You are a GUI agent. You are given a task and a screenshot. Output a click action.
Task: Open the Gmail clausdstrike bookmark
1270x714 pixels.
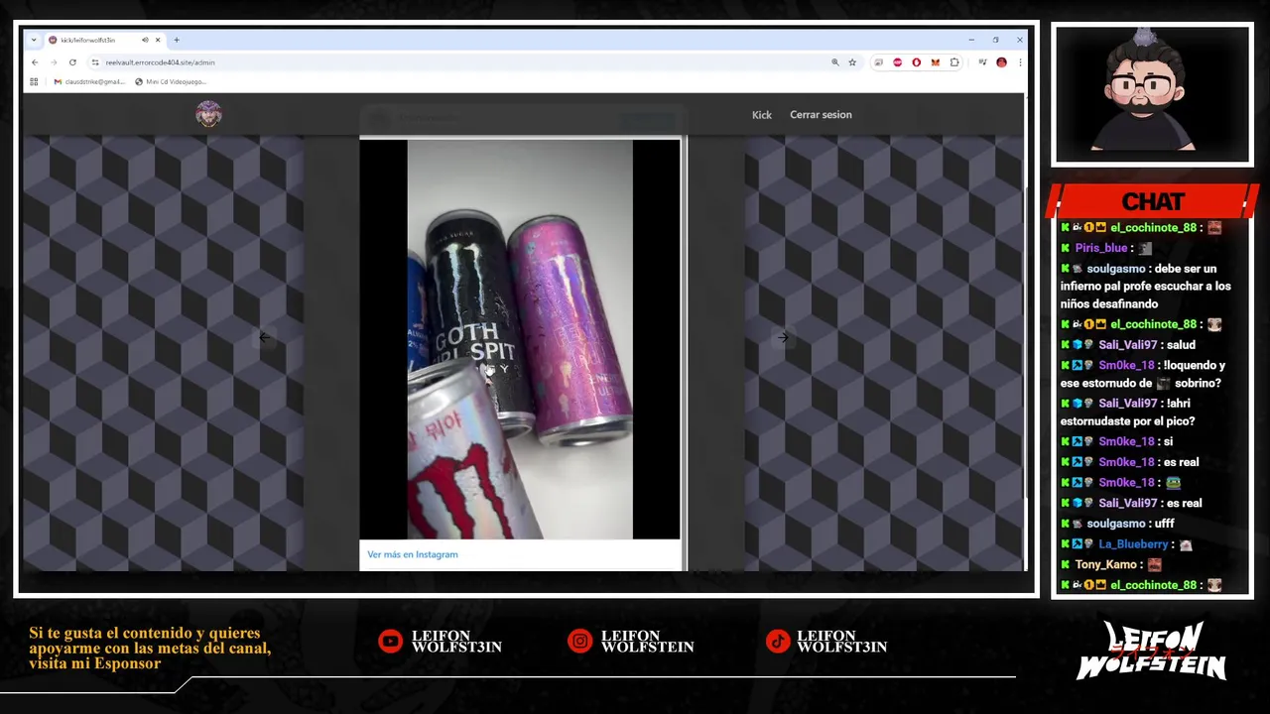click(x=89, y=82)
